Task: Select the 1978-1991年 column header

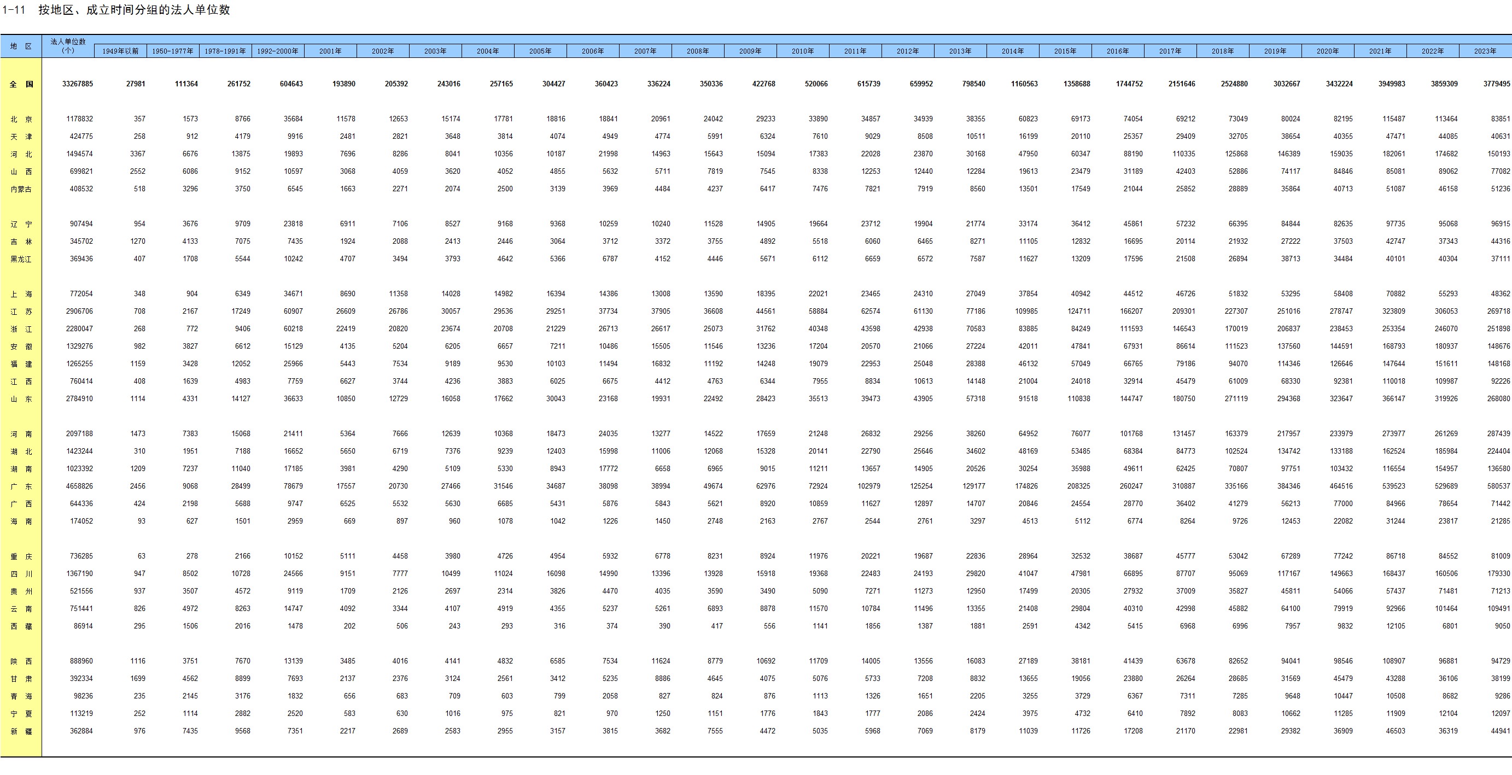Action: (225, 51)
